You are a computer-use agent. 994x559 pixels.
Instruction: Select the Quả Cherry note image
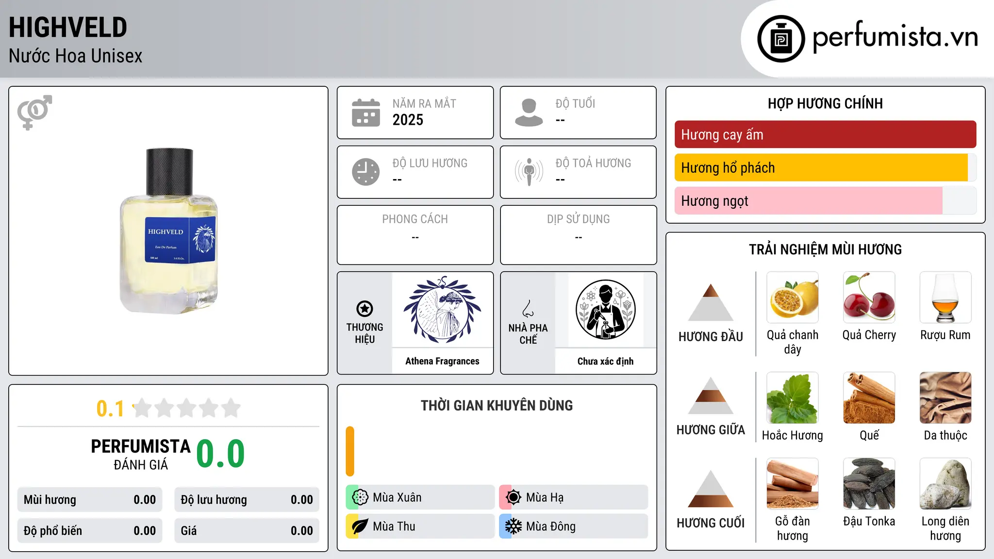pyautogui.click(x=869, y=297)
